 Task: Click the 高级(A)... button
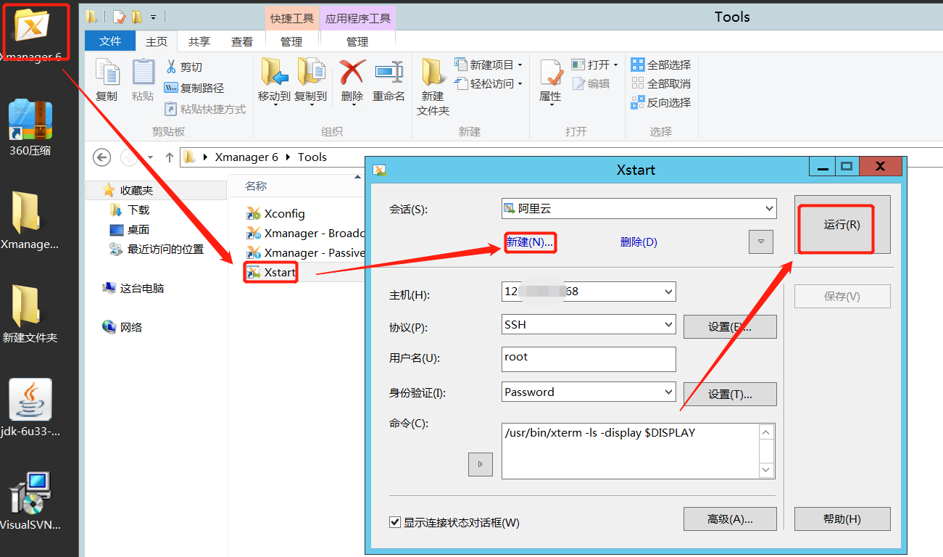point(730,519)
